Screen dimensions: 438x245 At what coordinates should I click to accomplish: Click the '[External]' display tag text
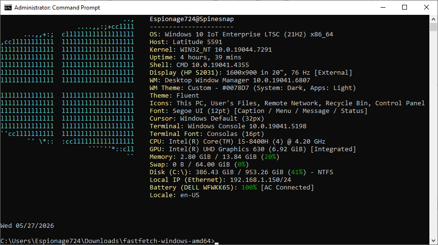click(333, 73)
